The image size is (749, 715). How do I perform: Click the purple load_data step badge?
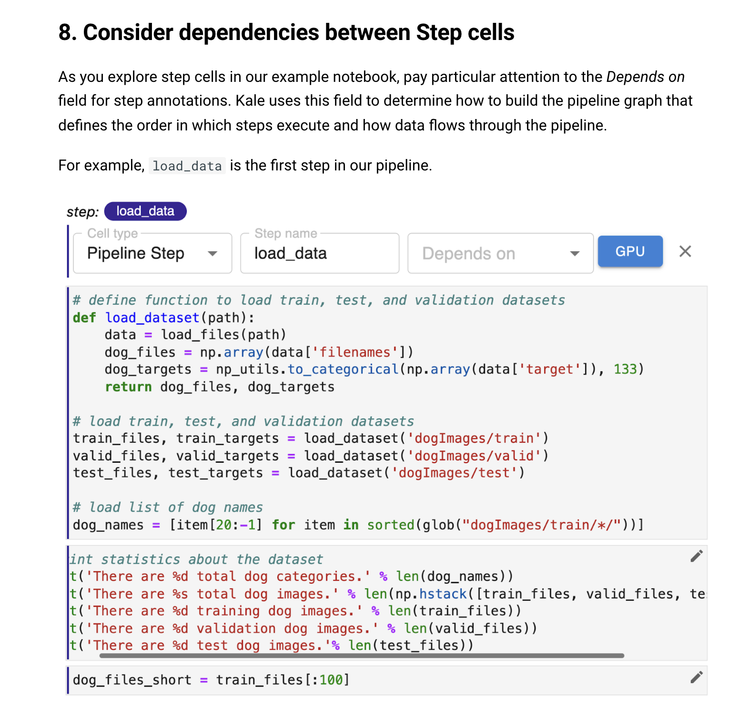(145, 211)
